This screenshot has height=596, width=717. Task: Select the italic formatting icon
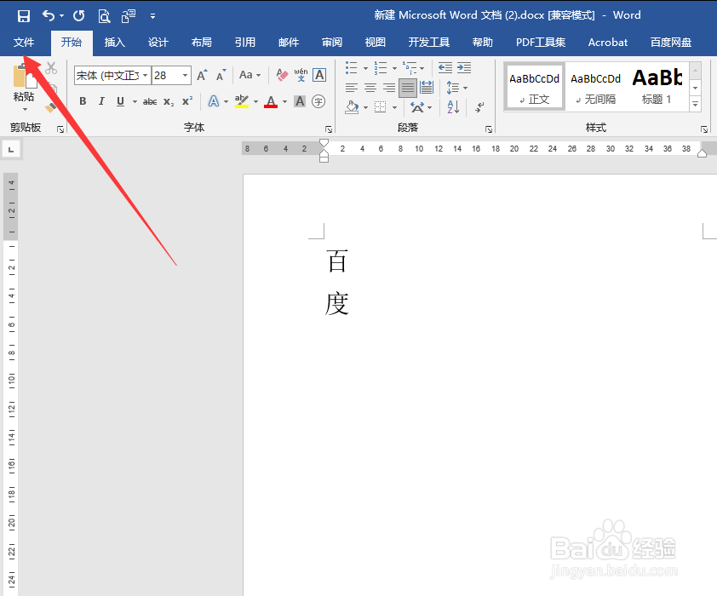click(101, 100)
